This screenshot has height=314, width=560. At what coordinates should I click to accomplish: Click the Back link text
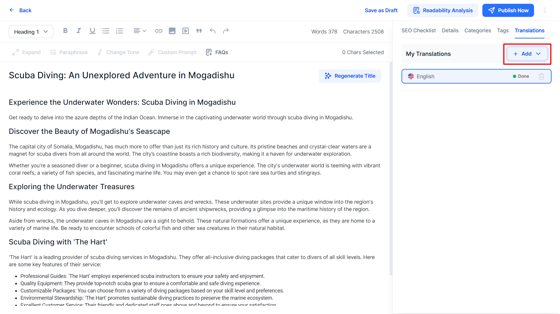(x=25, y=10)
